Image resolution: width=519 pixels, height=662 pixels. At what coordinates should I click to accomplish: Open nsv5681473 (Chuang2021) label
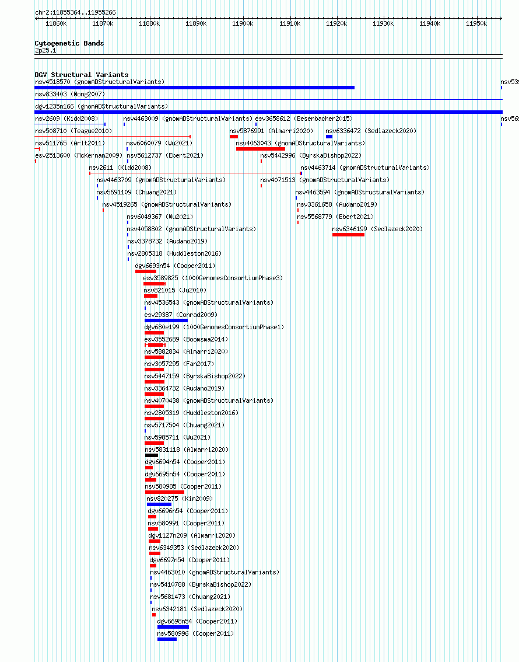190,597
